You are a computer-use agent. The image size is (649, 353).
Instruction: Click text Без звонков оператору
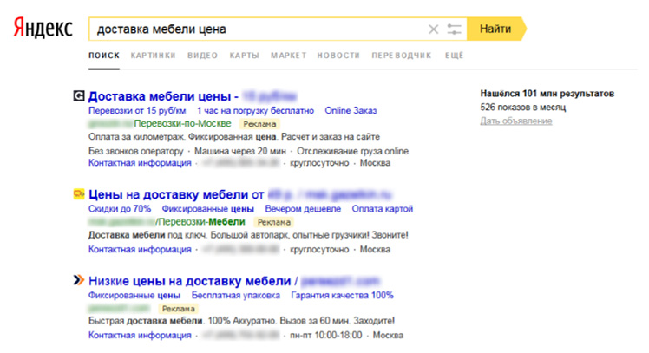pos(135,151)
